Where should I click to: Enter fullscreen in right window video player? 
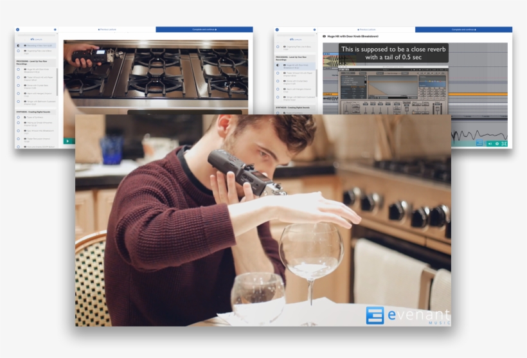(x=504, y=143)
